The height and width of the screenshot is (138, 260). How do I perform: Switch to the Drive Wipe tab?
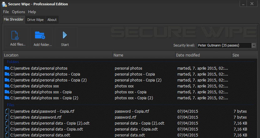point(35,20)
